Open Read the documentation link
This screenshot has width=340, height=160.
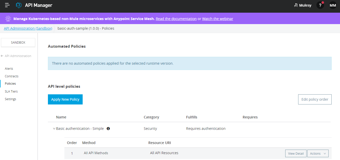click(176, 19)
